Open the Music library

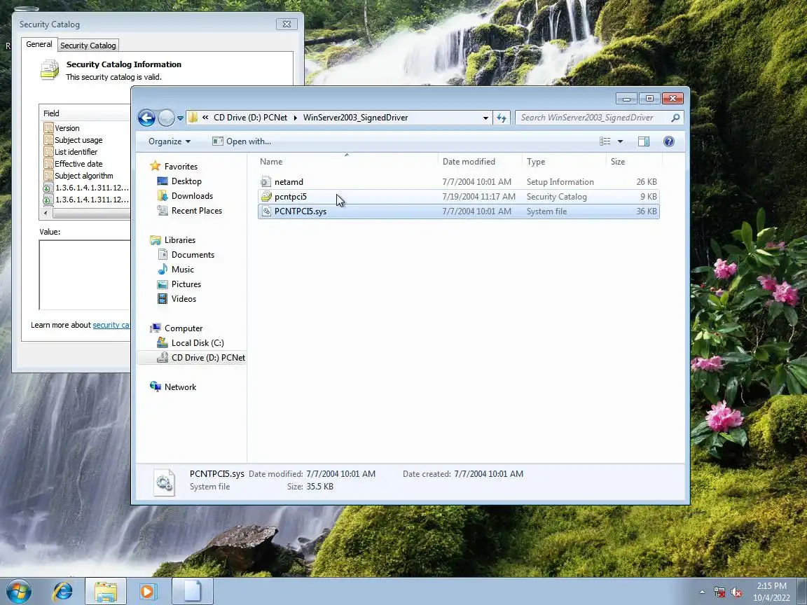click(182, 270)
